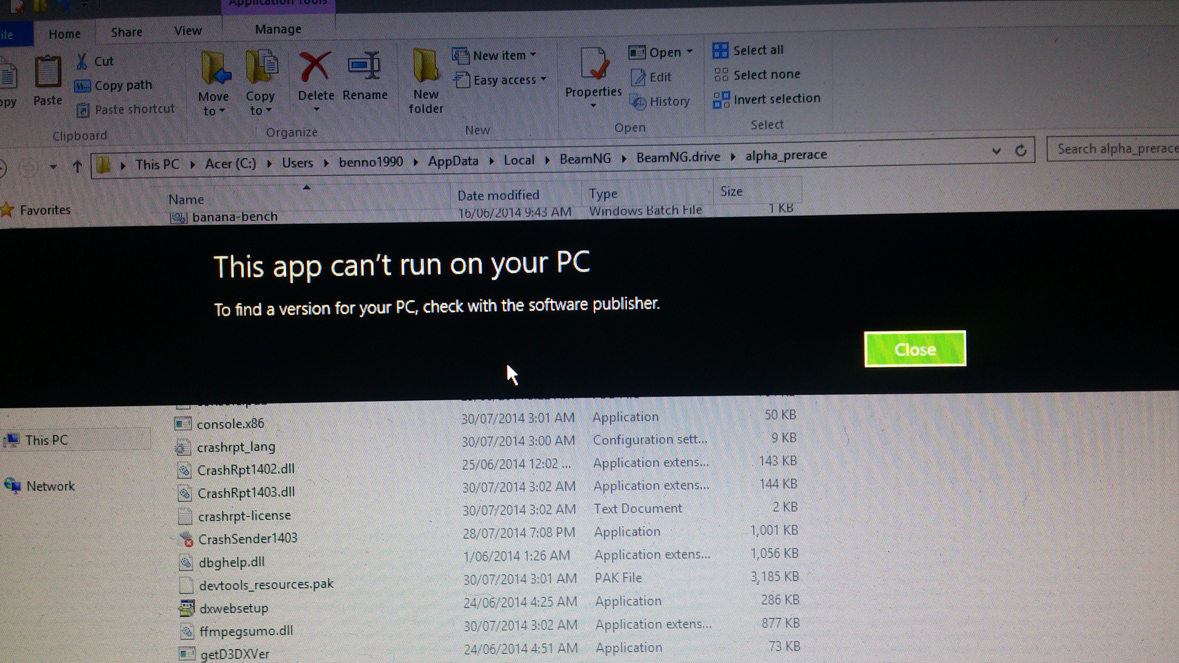Image resolution: width=1179 pixels, height=663 pixels.
Task: Select Favorites in navigation pane
Action: [45, 210]
